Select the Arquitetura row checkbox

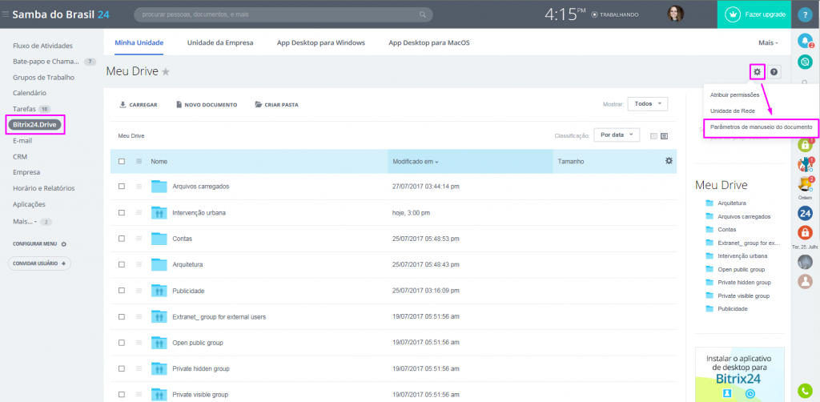tap(122, 264)
